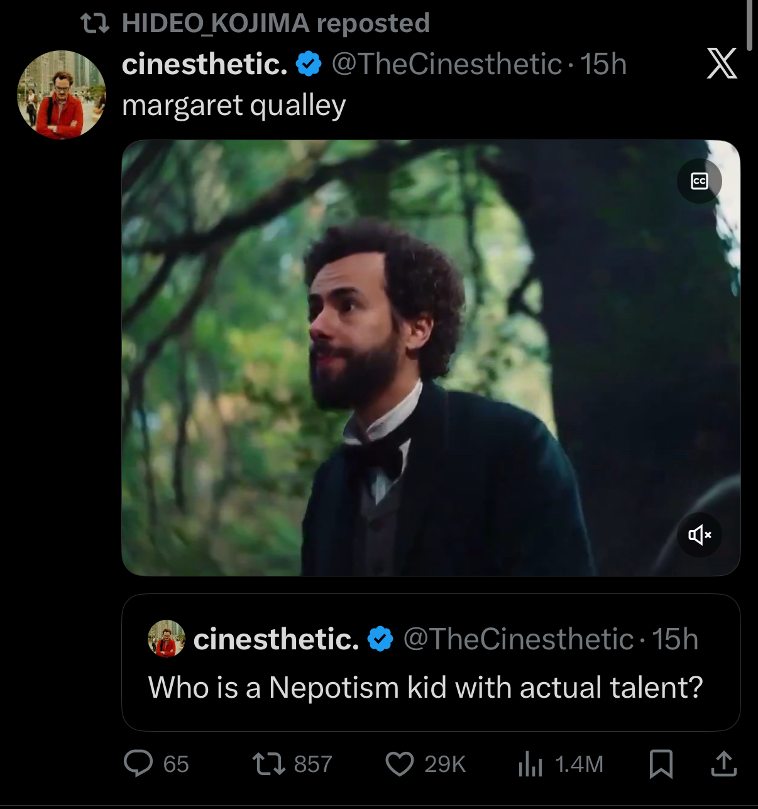Click the scrollbar at the top right edge

tap(749, 25)
